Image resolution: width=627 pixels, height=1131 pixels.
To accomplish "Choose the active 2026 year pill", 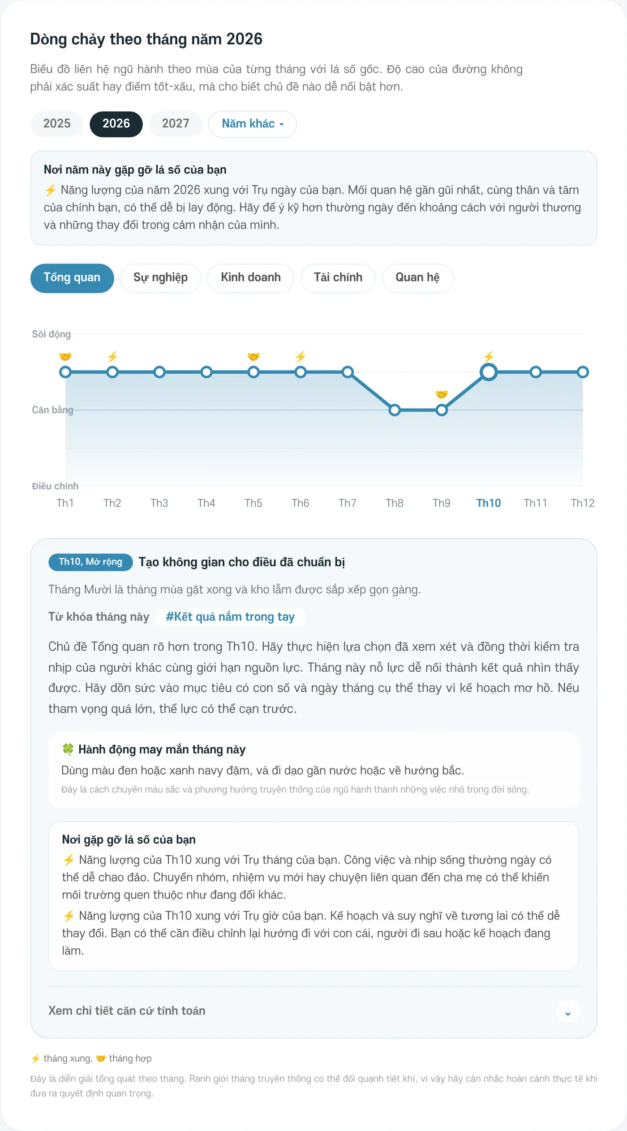I will point(116,124).
